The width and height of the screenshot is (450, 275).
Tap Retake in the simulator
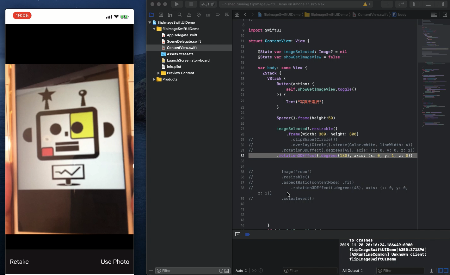[x=19, y=262]
